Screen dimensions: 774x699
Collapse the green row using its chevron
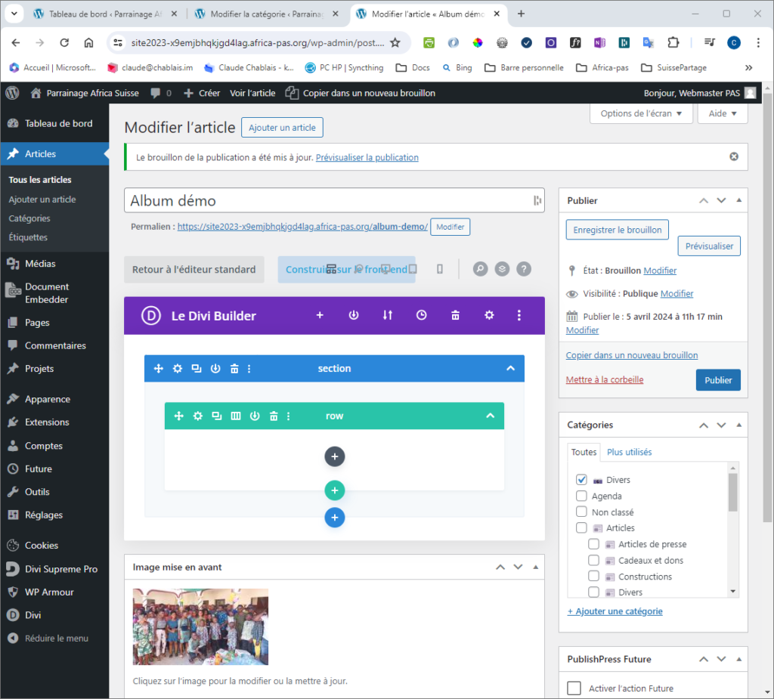pos(490,416)
